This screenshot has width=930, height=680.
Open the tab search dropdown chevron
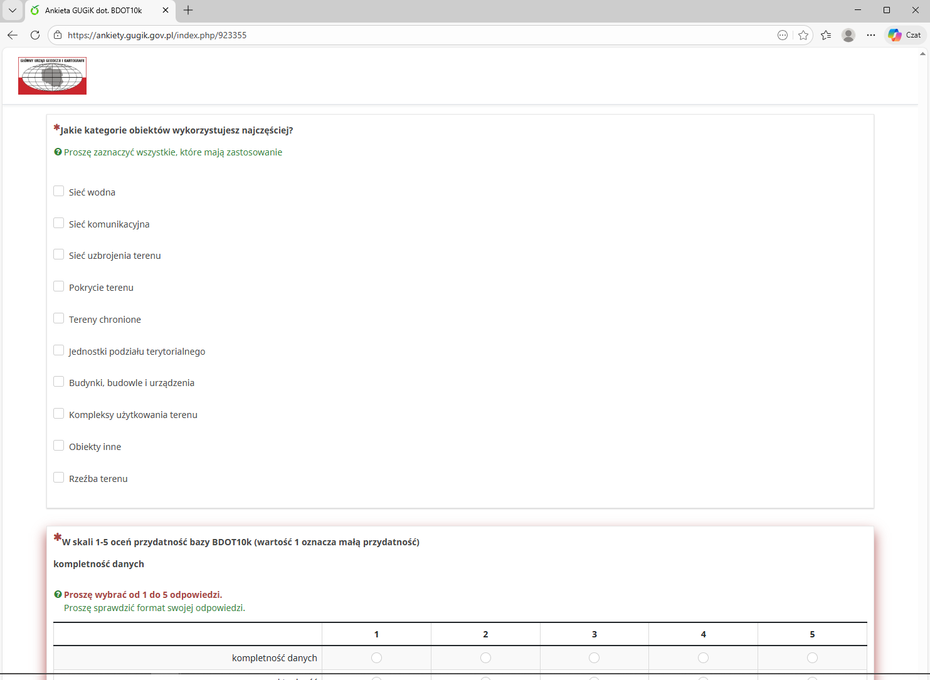click(13, 10)
